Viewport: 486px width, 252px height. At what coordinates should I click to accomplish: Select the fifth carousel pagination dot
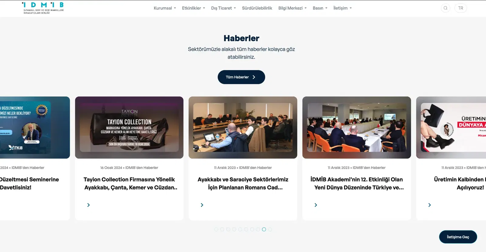240,229
